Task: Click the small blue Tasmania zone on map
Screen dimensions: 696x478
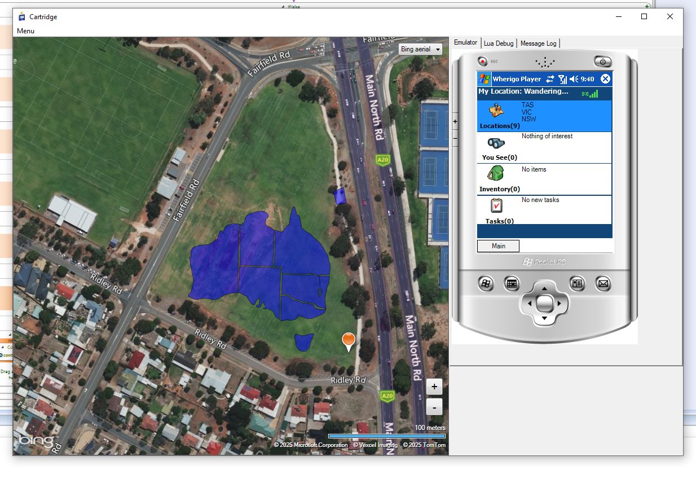Action: pos(303,341)
